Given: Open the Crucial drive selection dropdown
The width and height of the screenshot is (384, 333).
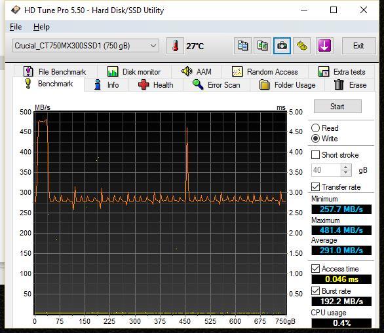Looking at the screenshot, I should pyautogui.click(x=86, y=46).
